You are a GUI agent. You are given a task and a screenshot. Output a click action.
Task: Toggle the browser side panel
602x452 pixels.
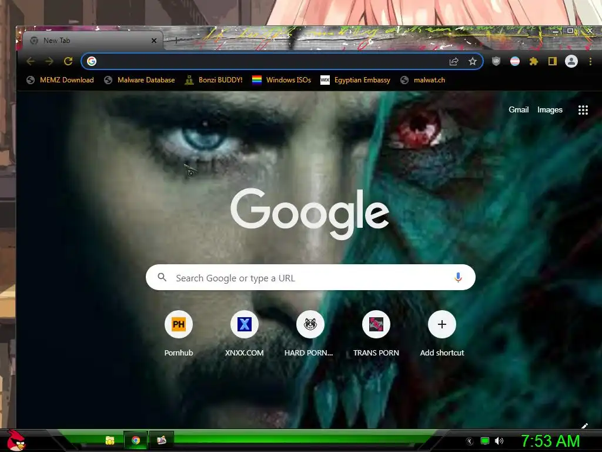(x=553, y=61)
